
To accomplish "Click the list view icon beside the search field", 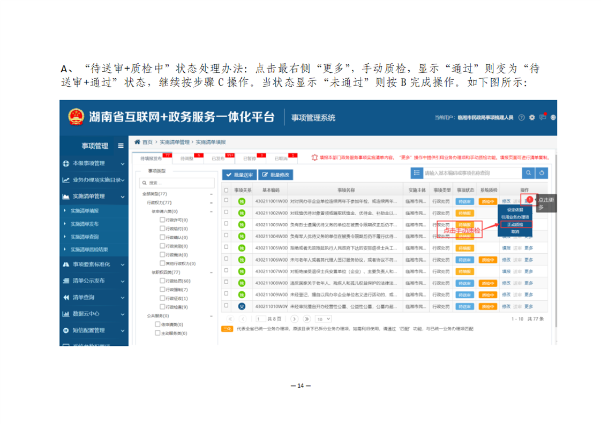I will (417, 173).
